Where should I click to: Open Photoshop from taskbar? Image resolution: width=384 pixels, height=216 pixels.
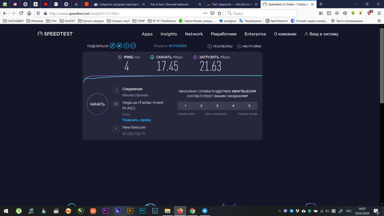(142, 211)
